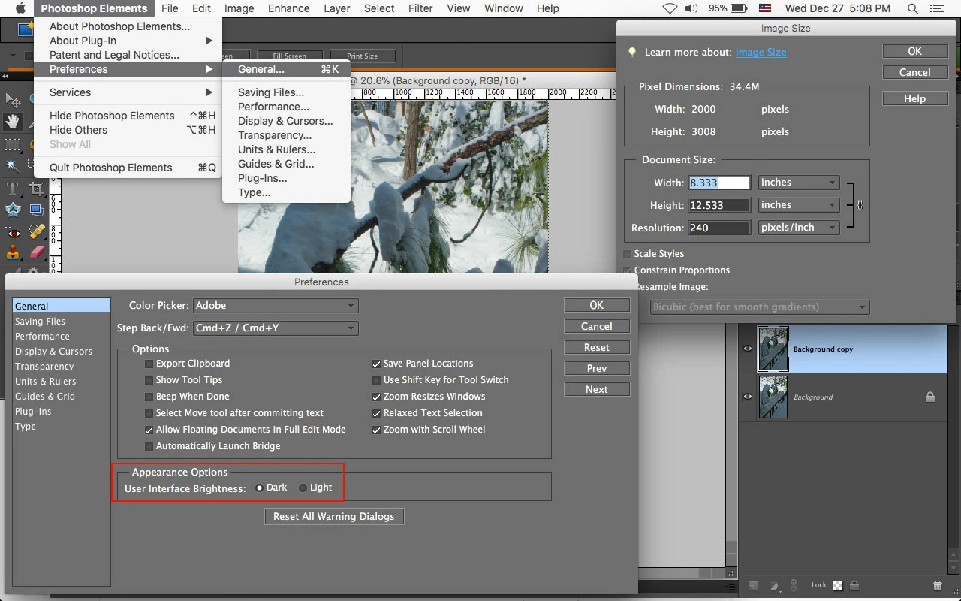961x601 pixels.
Task: Enable the Show Tool Tips checkbox
Action: 149,380
